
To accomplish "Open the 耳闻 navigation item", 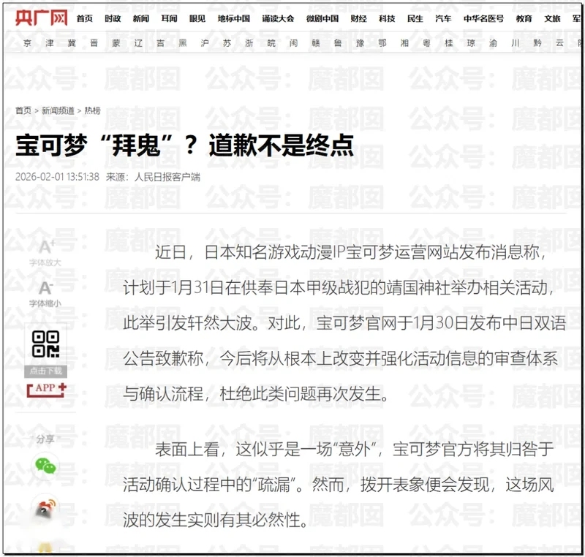I will point(169,19).
